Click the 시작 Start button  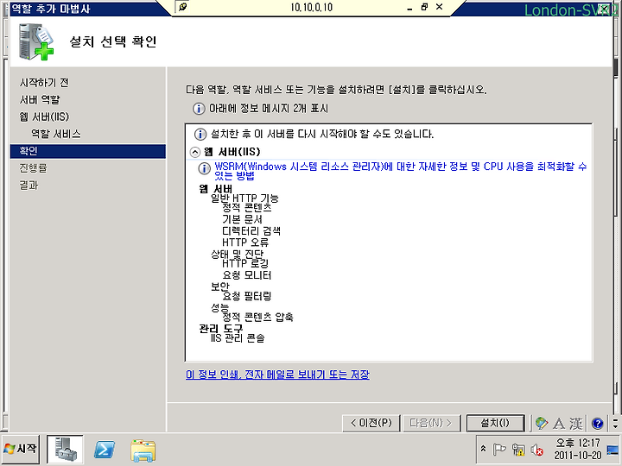pos(21,449)
